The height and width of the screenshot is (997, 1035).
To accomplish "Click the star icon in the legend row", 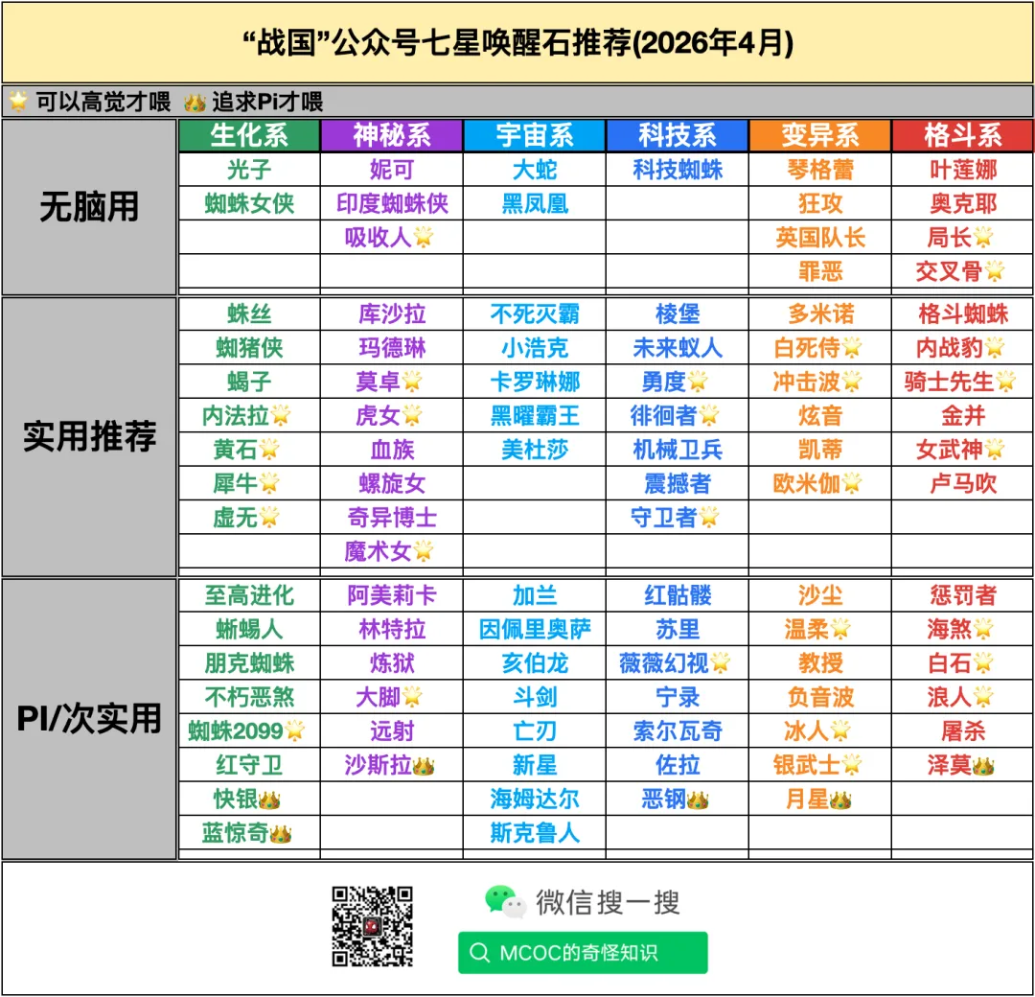I will tap(18, 102).
